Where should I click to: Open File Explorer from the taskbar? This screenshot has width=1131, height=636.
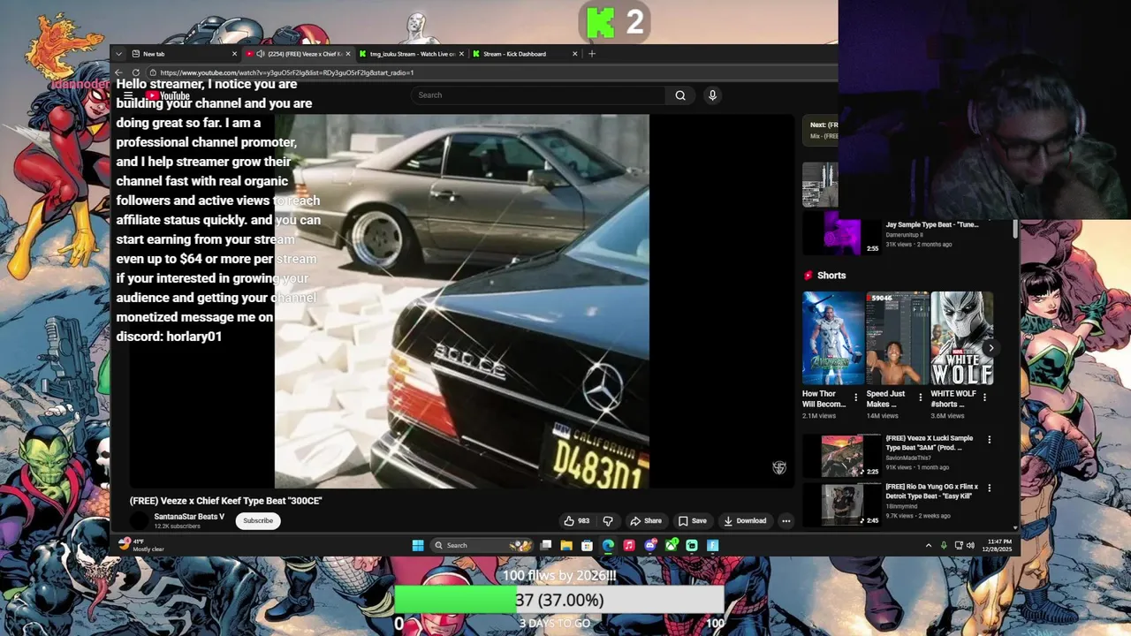[x=566, y=545]
